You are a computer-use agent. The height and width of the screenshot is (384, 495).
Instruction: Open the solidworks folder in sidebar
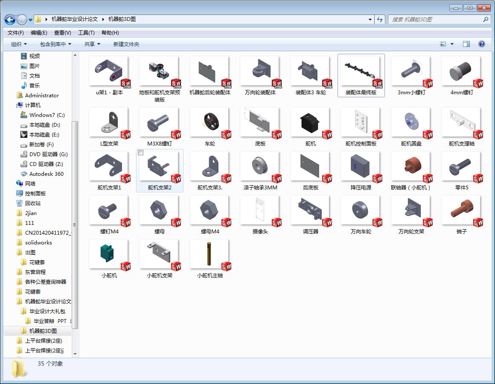[34, 243]
